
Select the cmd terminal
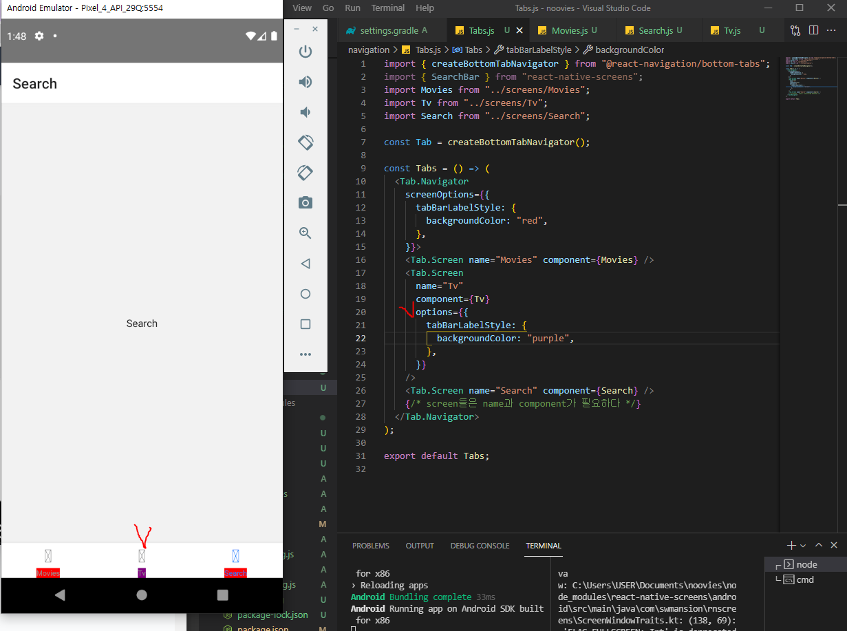pyautogui.click(x=806, y=579)
